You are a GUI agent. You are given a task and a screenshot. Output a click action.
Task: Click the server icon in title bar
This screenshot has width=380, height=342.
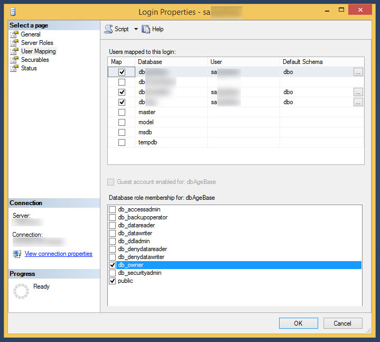coord(13,12)
